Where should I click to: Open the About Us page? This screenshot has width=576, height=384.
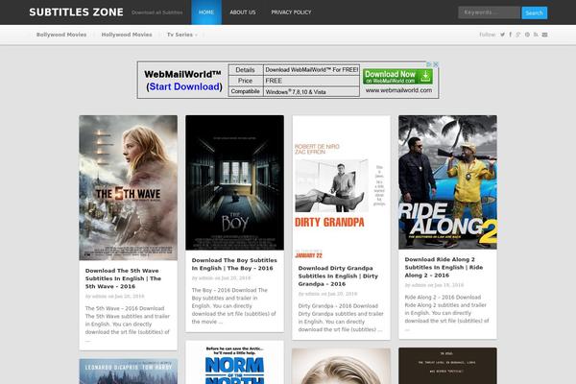(x=243, y=12)
